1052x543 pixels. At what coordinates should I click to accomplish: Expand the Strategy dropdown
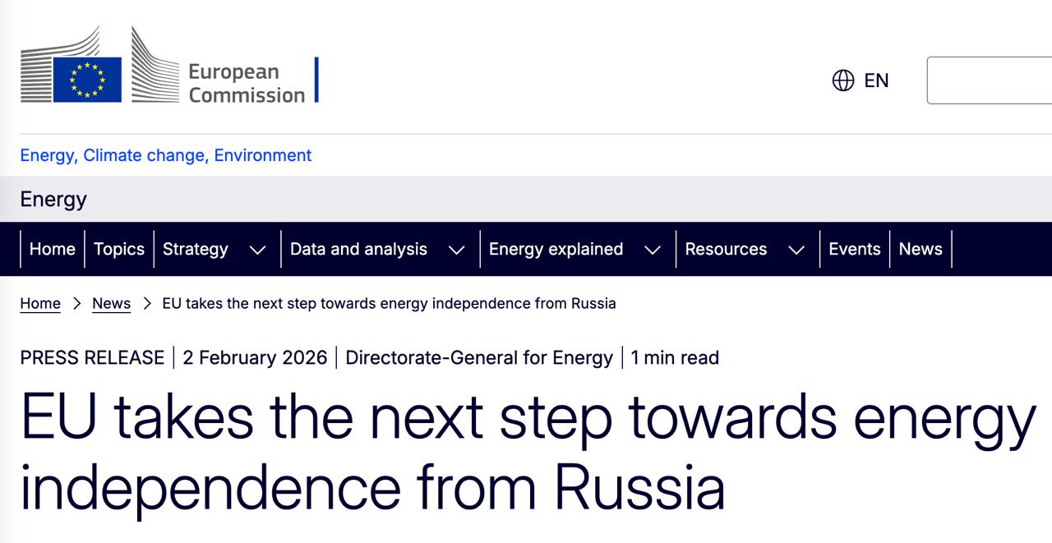pyautogui.click(x=256, y=249)
